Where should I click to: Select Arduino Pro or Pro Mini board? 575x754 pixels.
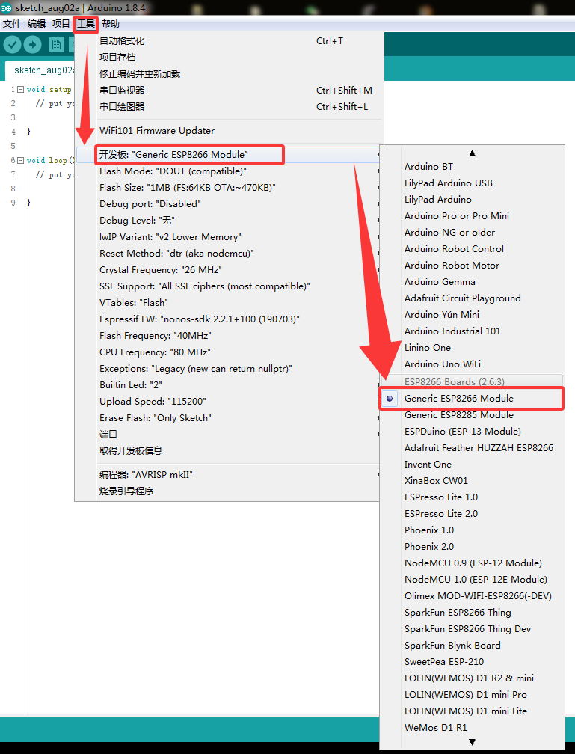(x=472, y=216)
